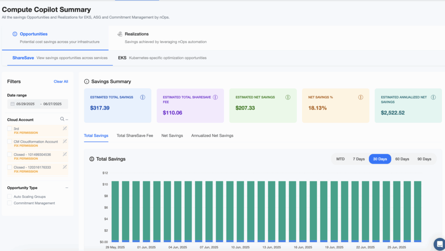Open the Total Savings chart tab
Image resolution: width=445 pixels, height=251 pixels.
[96, 136]
